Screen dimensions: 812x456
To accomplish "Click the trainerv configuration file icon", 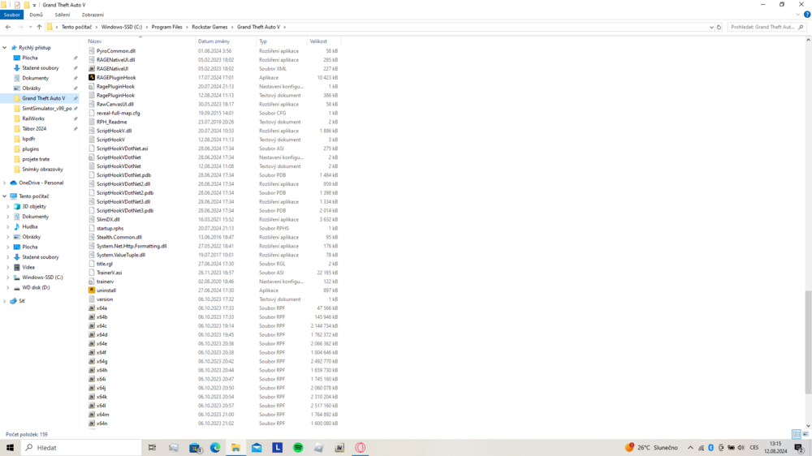I will (92, 282).
